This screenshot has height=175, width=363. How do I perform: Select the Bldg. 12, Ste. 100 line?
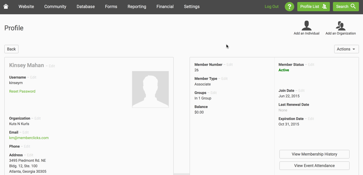tap(23, 166)
